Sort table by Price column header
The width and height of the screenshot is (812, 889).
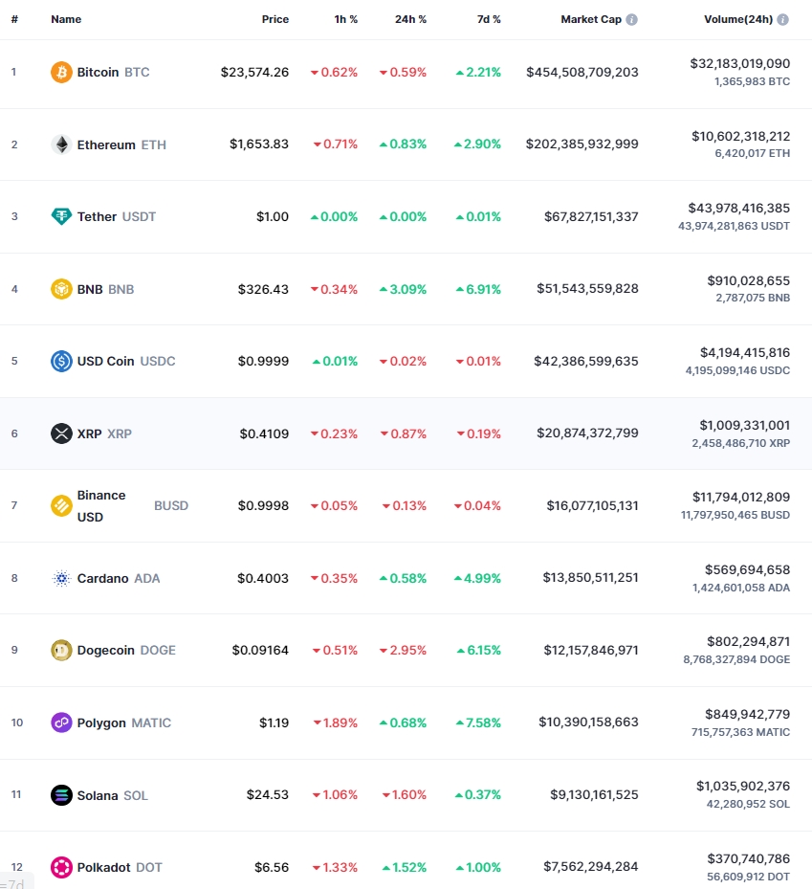point(275,19)
